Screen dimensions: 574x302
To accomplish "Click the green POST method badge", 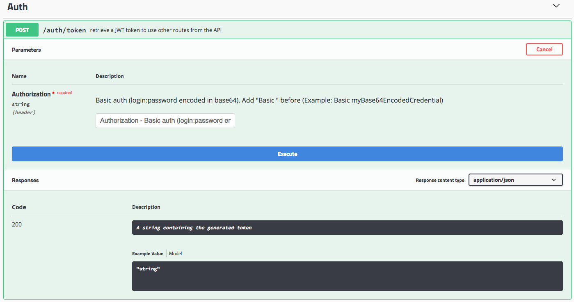I will coord(22,30).
